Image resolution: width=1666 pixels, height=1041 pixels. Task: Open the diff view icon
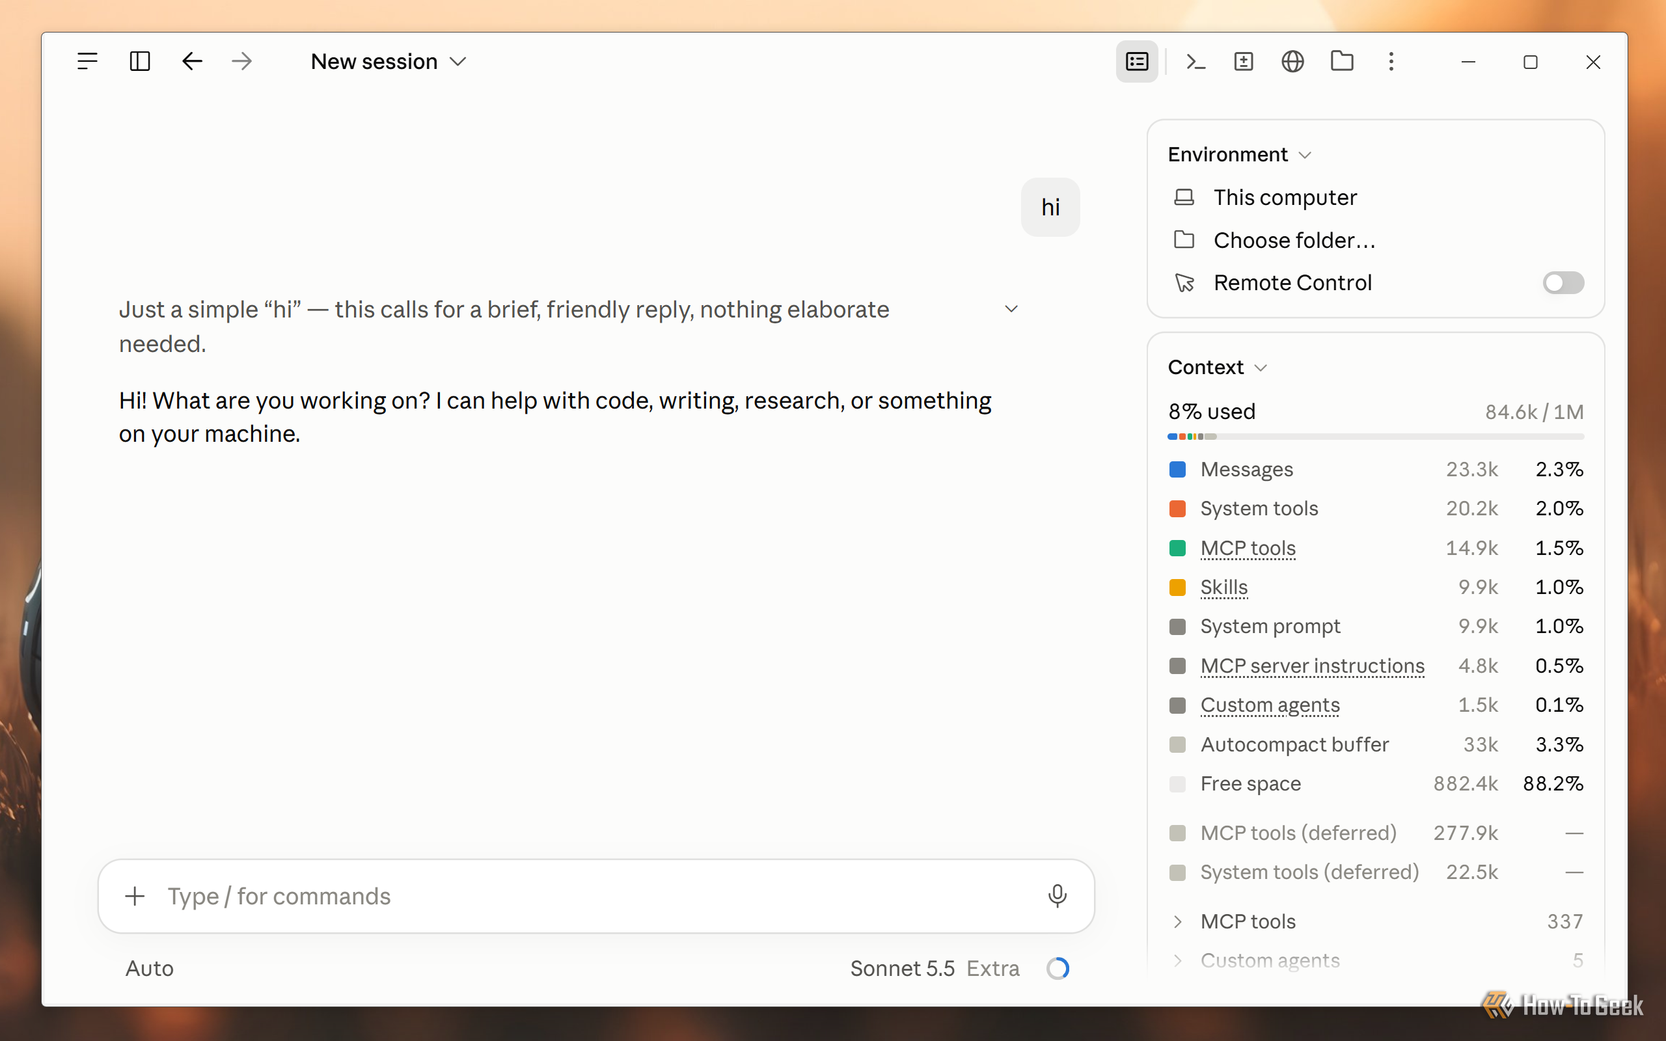point(1244,61)
